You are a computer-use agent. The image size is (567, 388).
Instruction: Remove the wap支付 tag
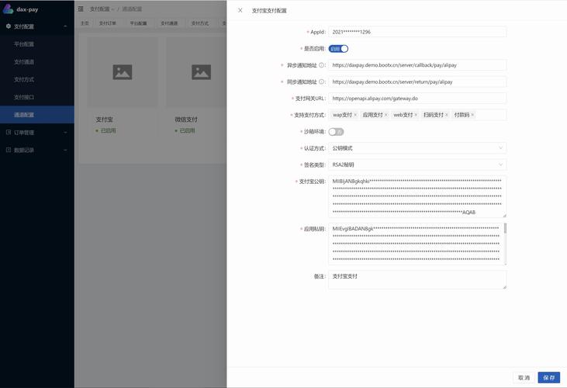(x=355, y=115)
